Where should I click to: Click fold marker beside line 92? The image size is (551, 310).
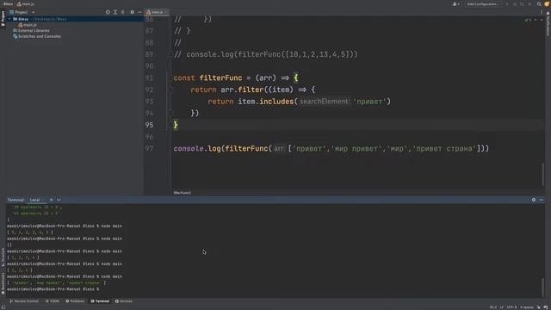[170, 90]
